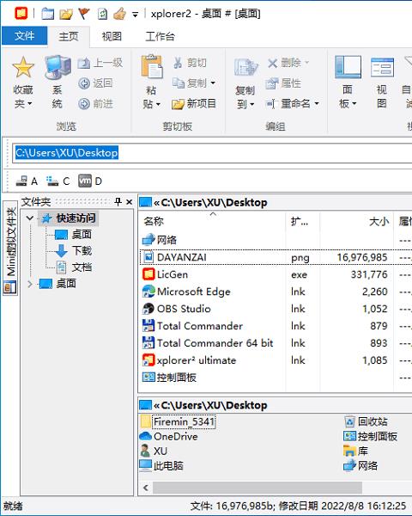Click the 剪切 scissors button
The height and width of the screenshot is (516, 412).
(190, 63)
